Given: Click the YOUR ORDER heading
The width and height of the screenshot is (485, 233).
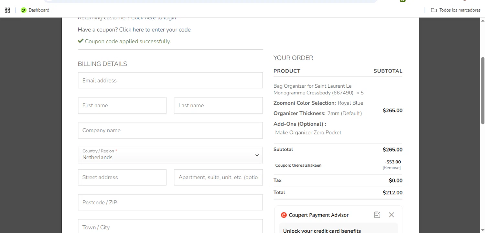Looking at the screenshot, I should [x=293, y=58].
